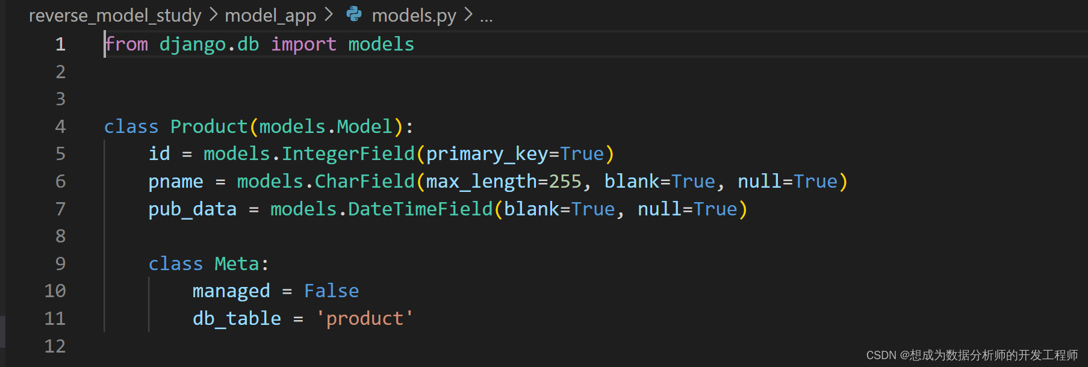Select the model_app breadcrumb segment
Image resolution: width=1088 pixels, height=367 pixels.
270,15
